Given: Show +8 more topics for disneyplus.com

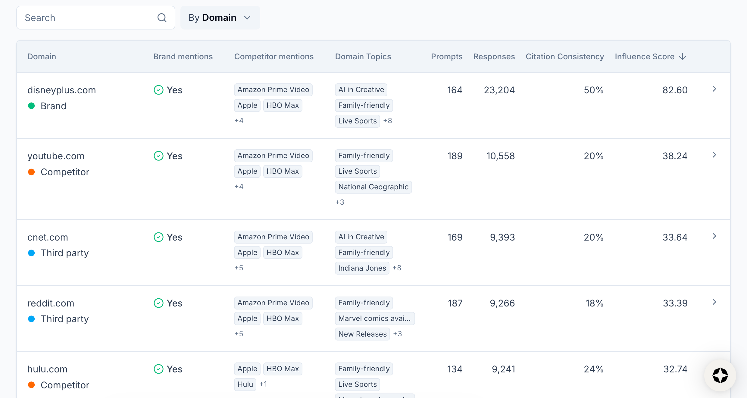Looking at the screenshot, I should click(388, 121).
